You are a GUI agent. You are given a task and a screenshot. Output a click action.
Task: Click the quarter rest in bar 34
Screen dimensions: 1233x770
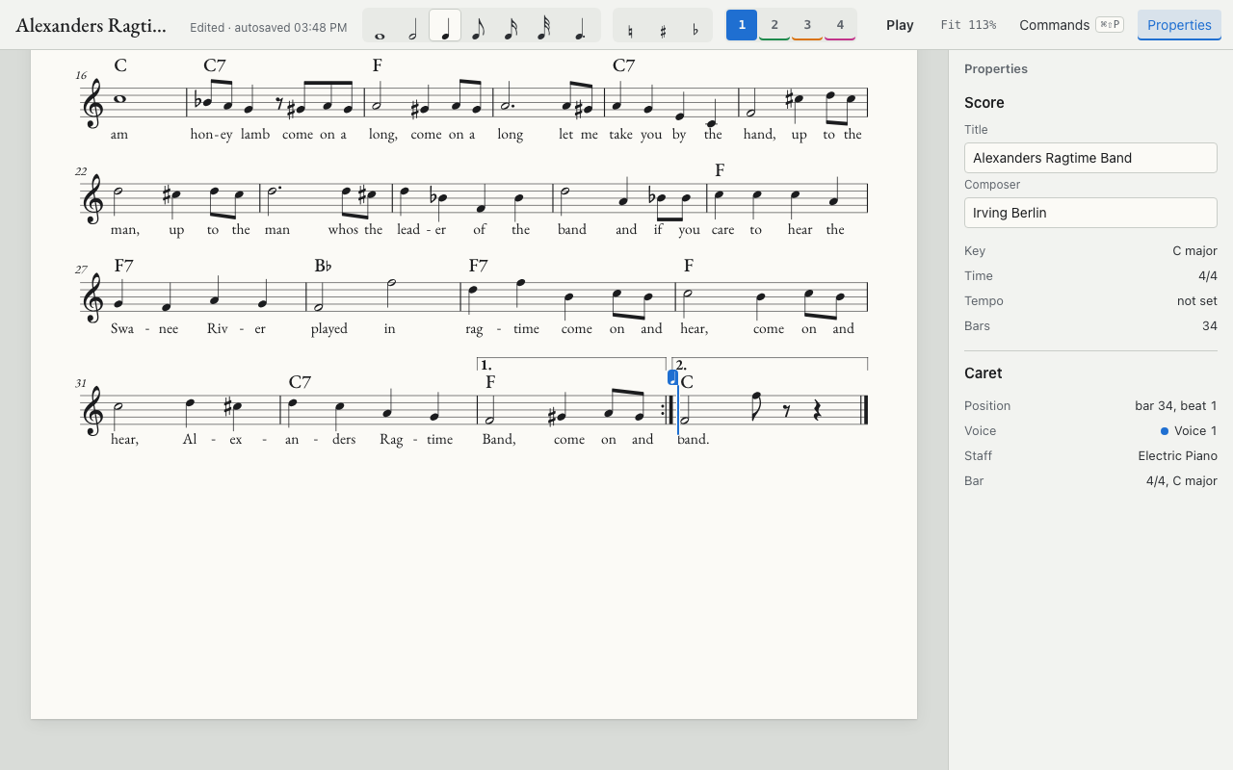click(x=817, y=411)
